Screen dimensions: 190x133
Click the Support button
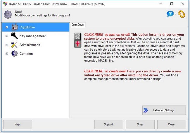(108, 125)
